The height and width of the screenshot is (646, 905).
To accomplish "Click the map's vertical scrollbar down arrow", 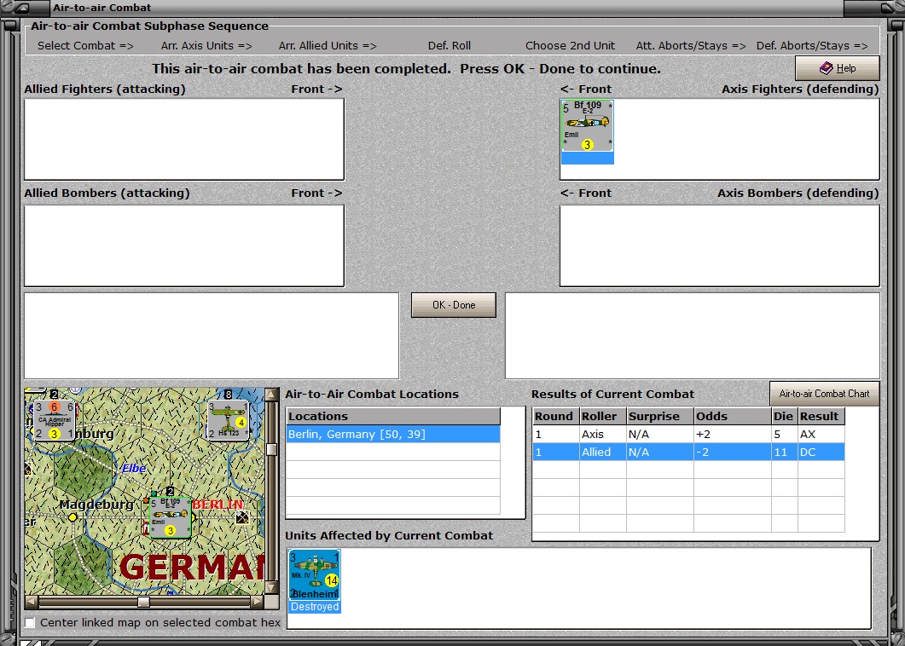I will (271, 587).
